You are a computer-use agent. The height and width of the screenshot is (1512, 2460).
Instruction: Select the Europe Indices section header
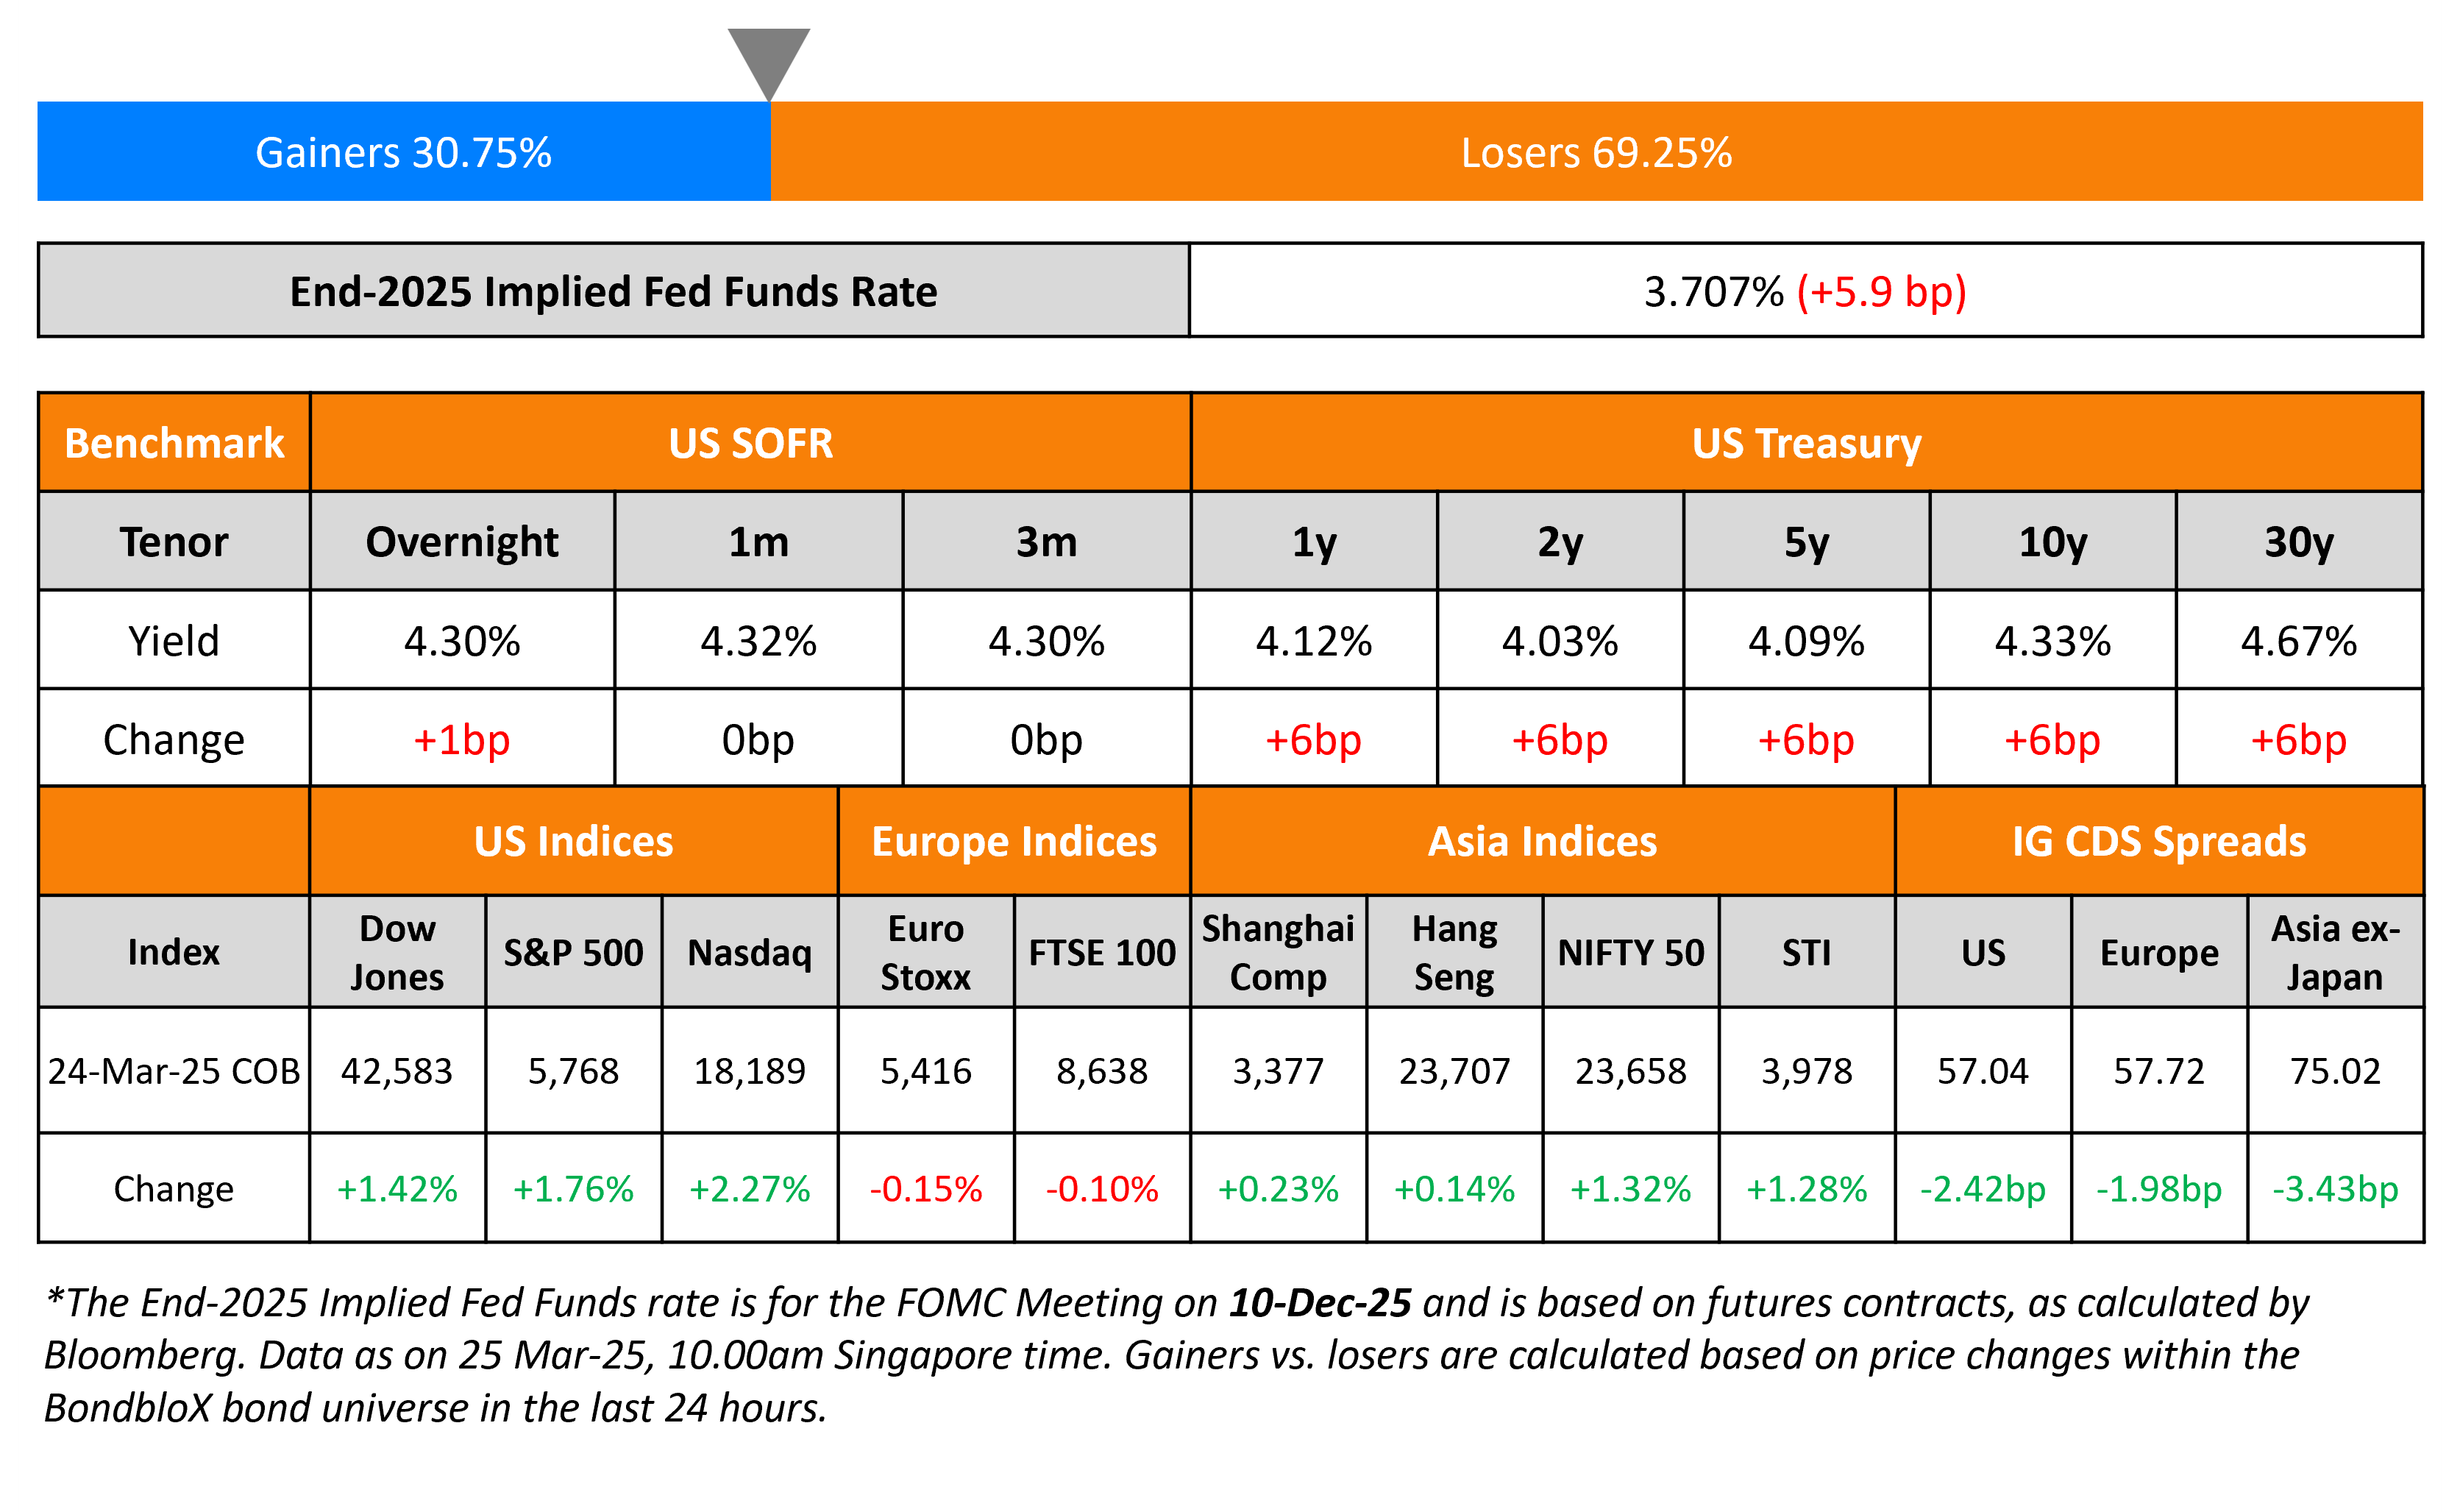1014,841
